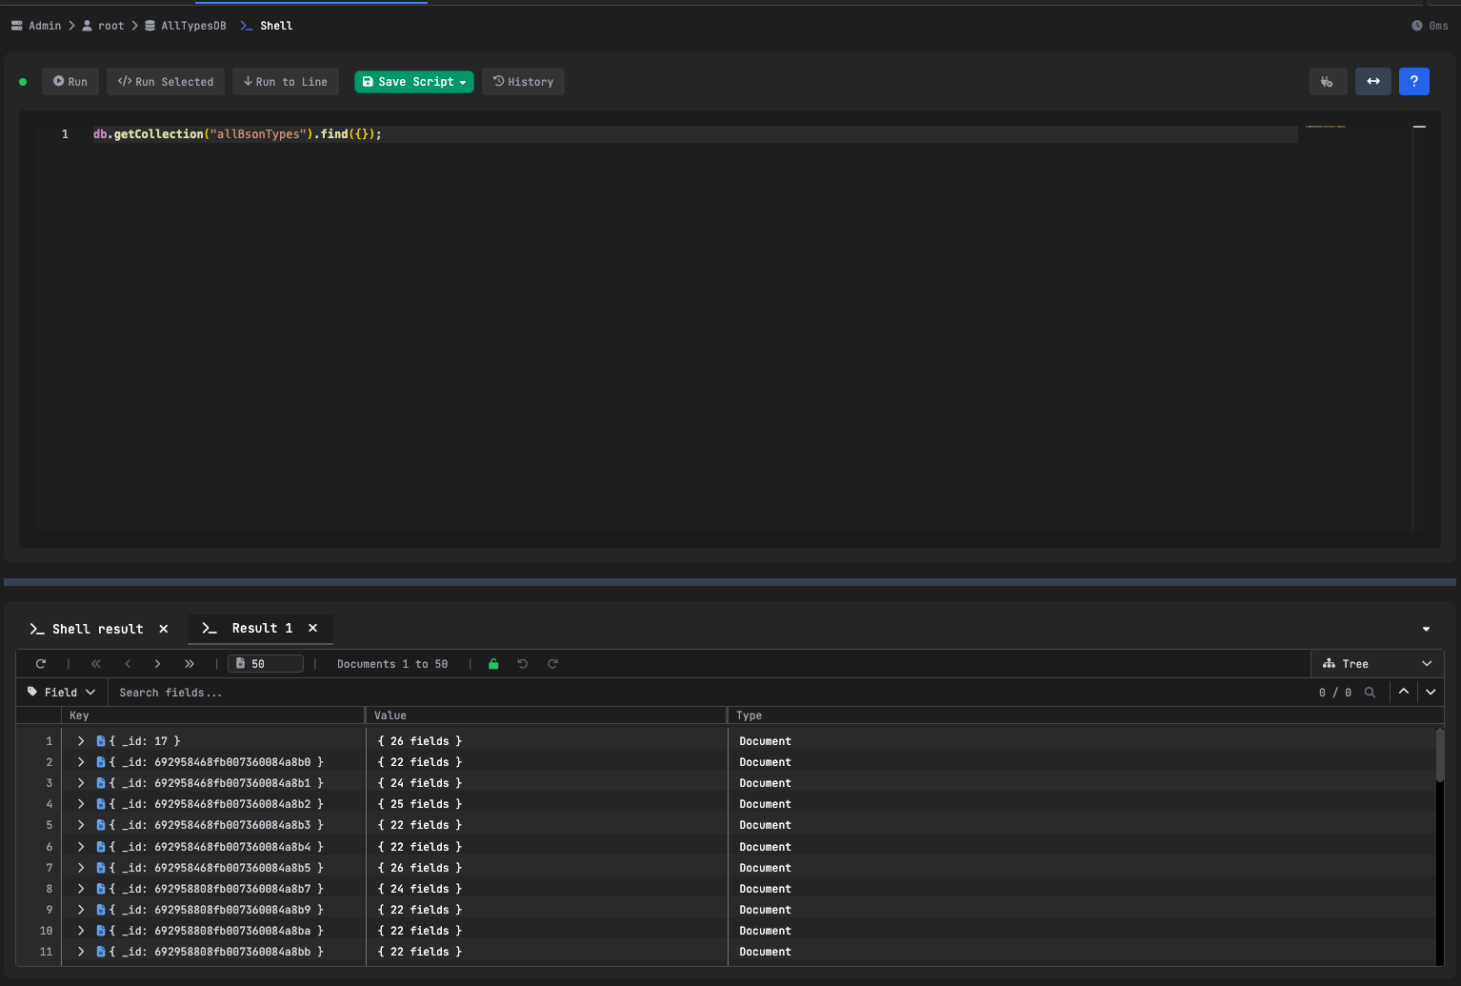Expand the document with _id 17
The width and height of the screenshot is (1461, 986).
pos(80,740)
